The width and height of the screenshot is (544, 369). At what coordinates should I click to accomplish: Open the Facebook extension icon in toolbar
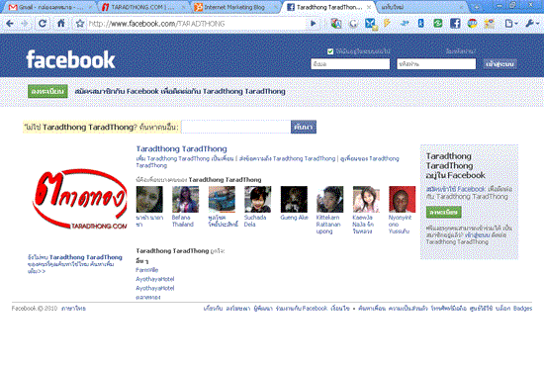455,24
